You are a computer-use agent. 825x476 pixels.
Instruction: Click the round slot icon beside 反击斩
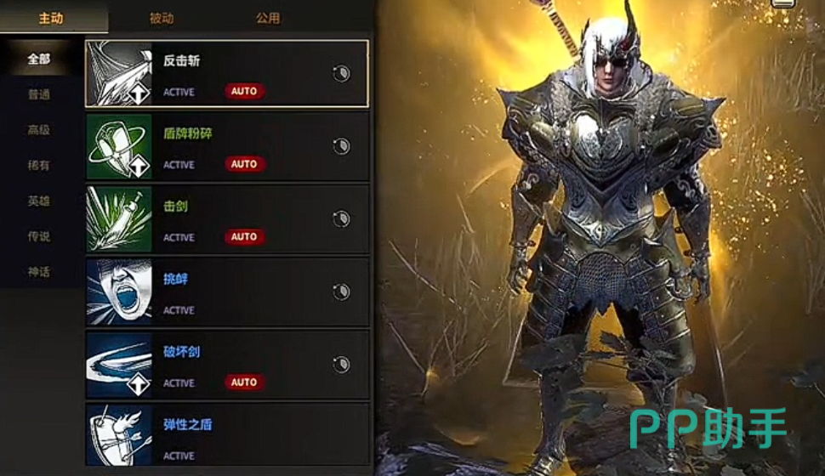341,74
